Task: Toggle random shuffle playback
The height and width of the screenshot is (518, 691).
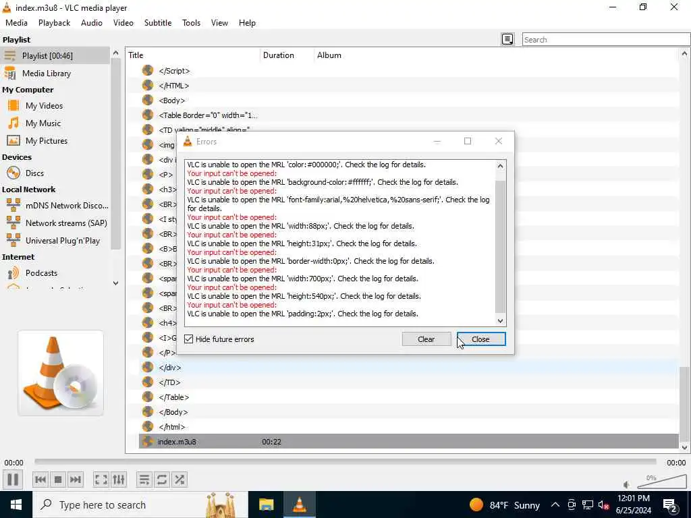Action: coord(179,480)
